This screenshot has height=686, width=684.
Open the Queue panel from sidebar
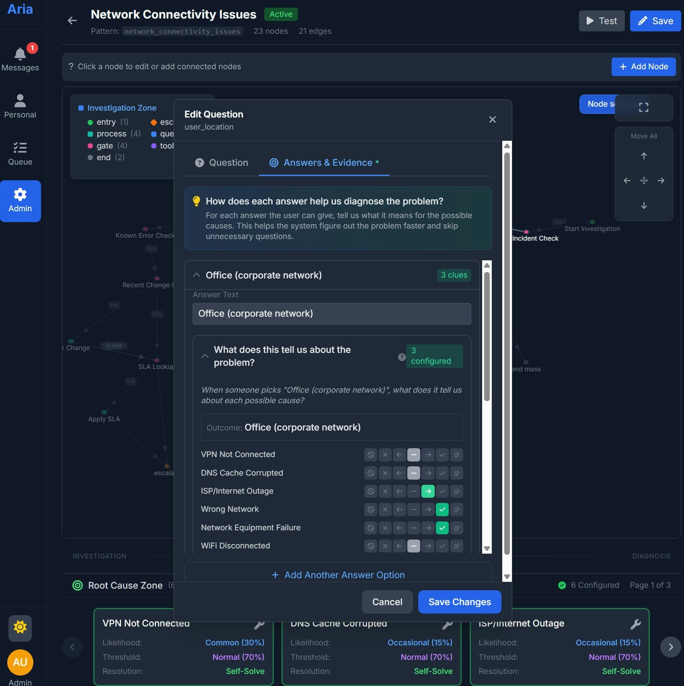click(20, 148)
